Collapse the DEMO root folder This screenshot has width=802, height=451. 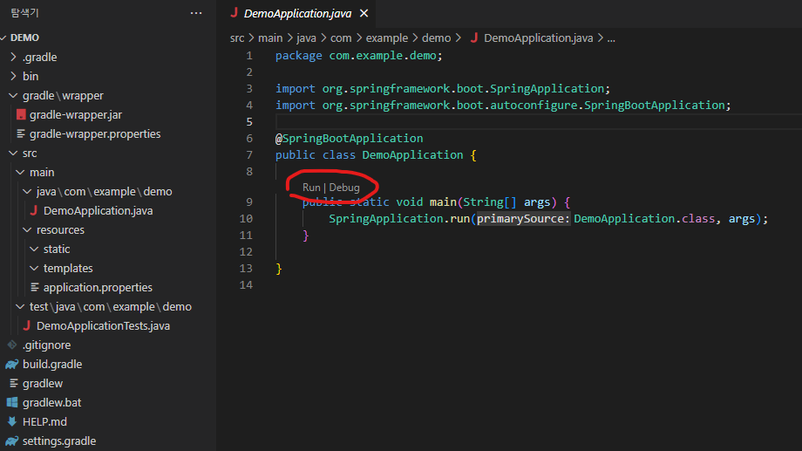(3, 38)
